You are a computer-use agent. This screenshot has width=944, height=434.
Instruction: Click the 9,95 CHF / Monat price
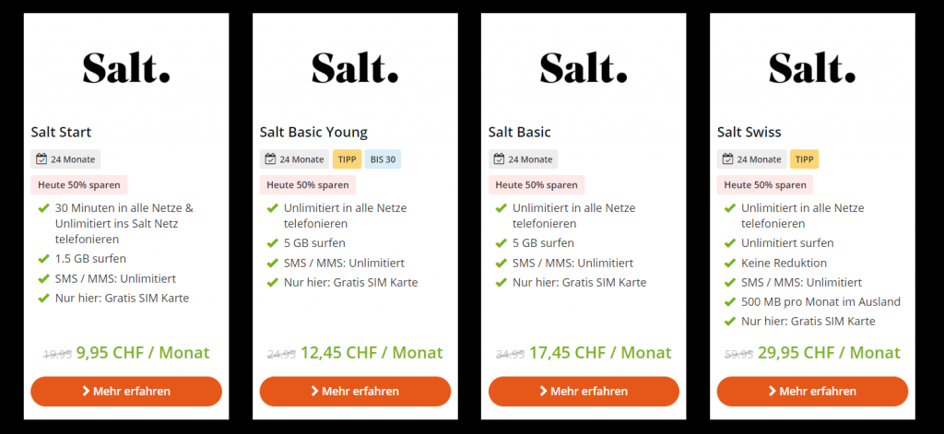143,353
